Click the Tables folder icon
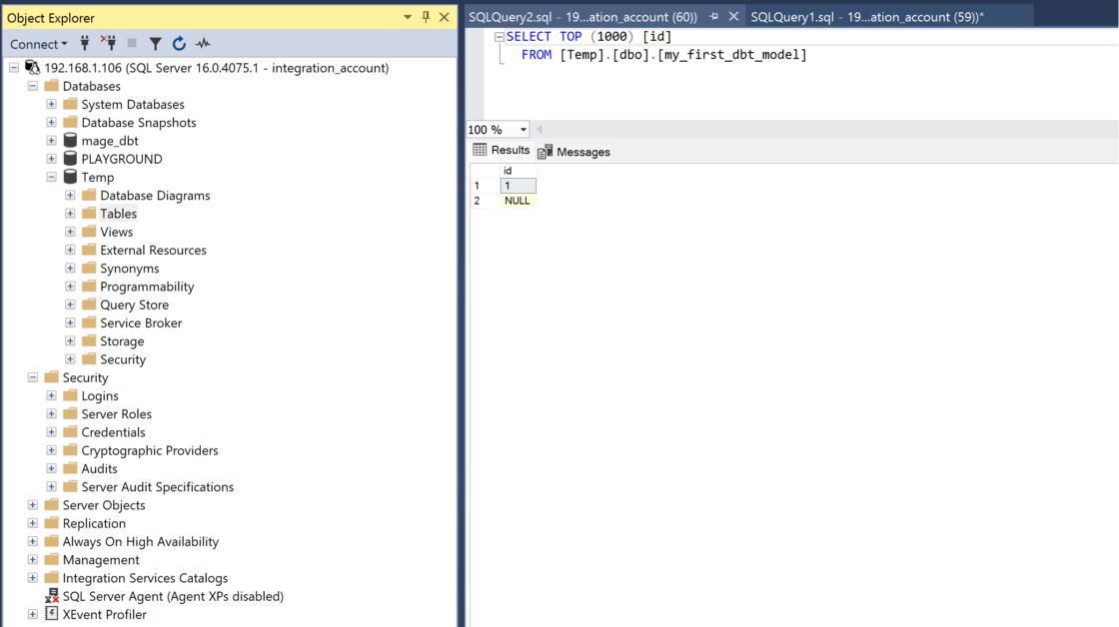Screen dimensions: 1119x627 click(x=89, y=214)
